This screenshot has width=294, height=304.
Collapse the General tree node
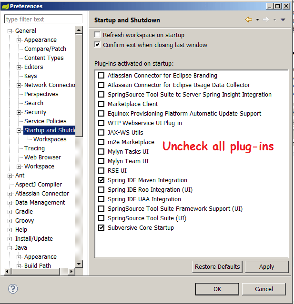click(10, 31)
